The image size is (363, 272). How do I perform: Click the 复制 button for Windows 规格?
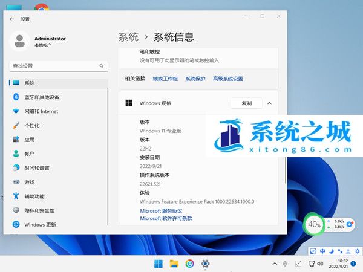coord(247,103)
